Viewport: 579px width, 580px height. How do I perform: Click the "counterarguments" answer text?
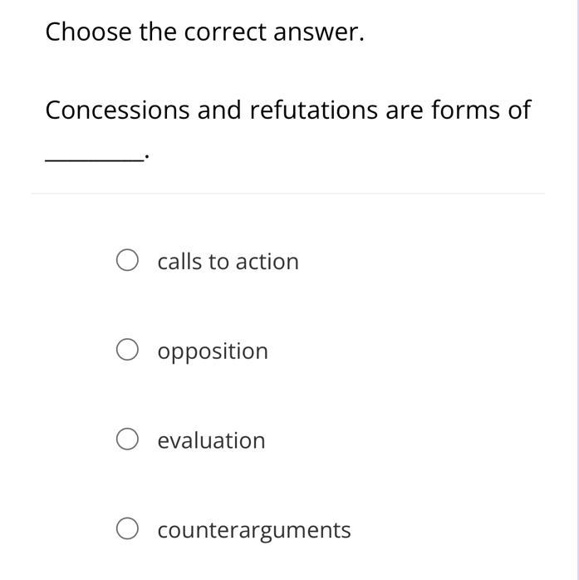click(x=254, y=530)
